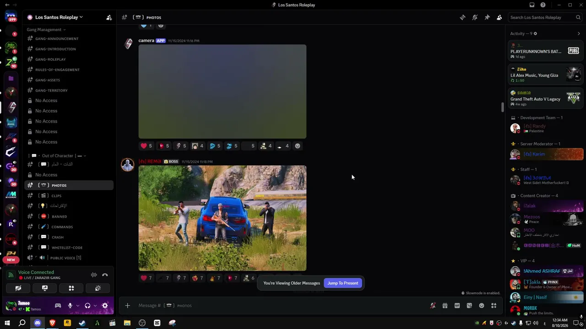Click Jump To Present button
The image size is (586, 329).
pos(343,283)
